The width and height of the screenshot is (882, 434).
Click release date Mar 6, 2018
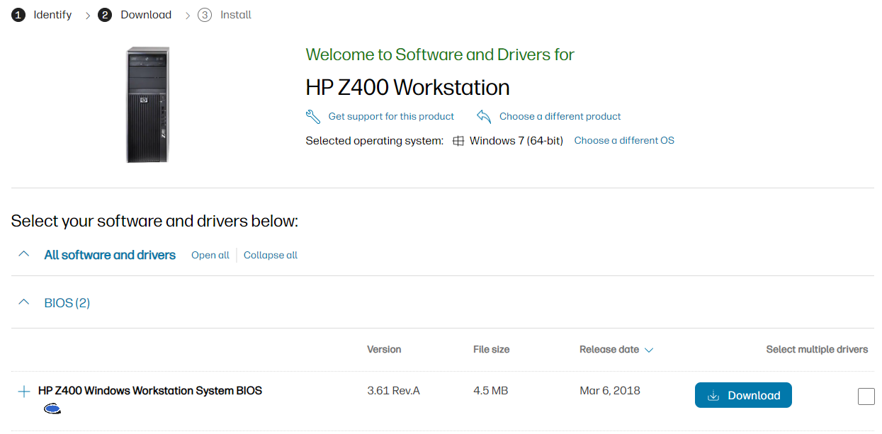click(609, 391)
